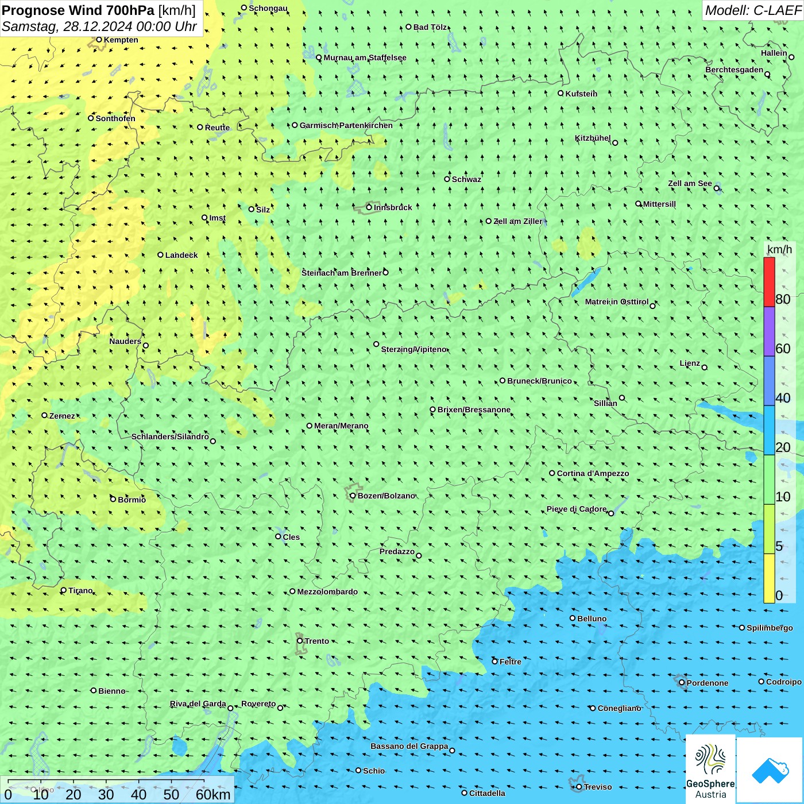Click the red 80+ km/h legend color
The width and height of the screenshot is (804, 804).
769,282
